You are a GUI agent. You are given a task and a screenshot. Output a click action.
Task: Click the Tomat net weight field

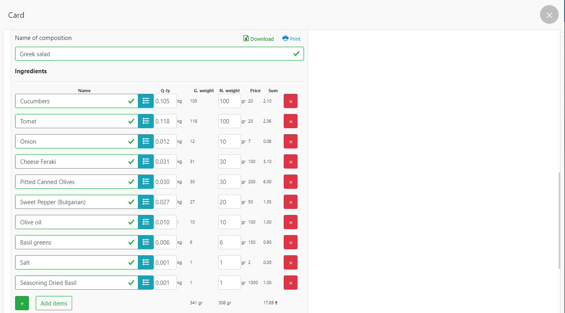pyautogui.click(x=229, y=121)
